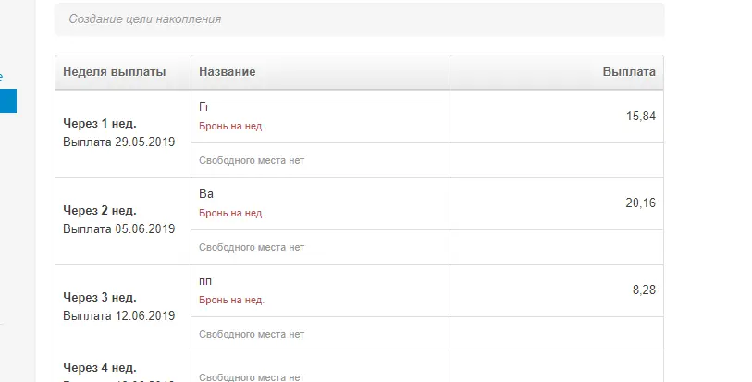Click the 'Создание цели накопления' field
752x382 pixels.
(x=360, y=19)
